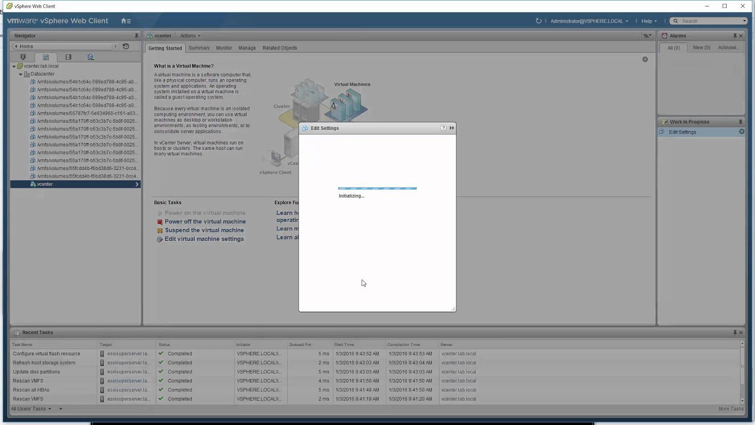Show the Acknowledged alarms tab

click(728, 48)
